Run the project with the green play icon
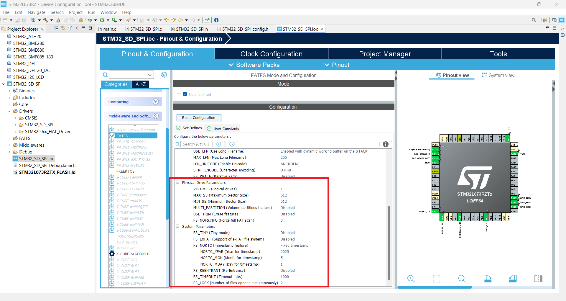Image resolution: width=566 pixels, height=301 pixels. tap(102, 20)
